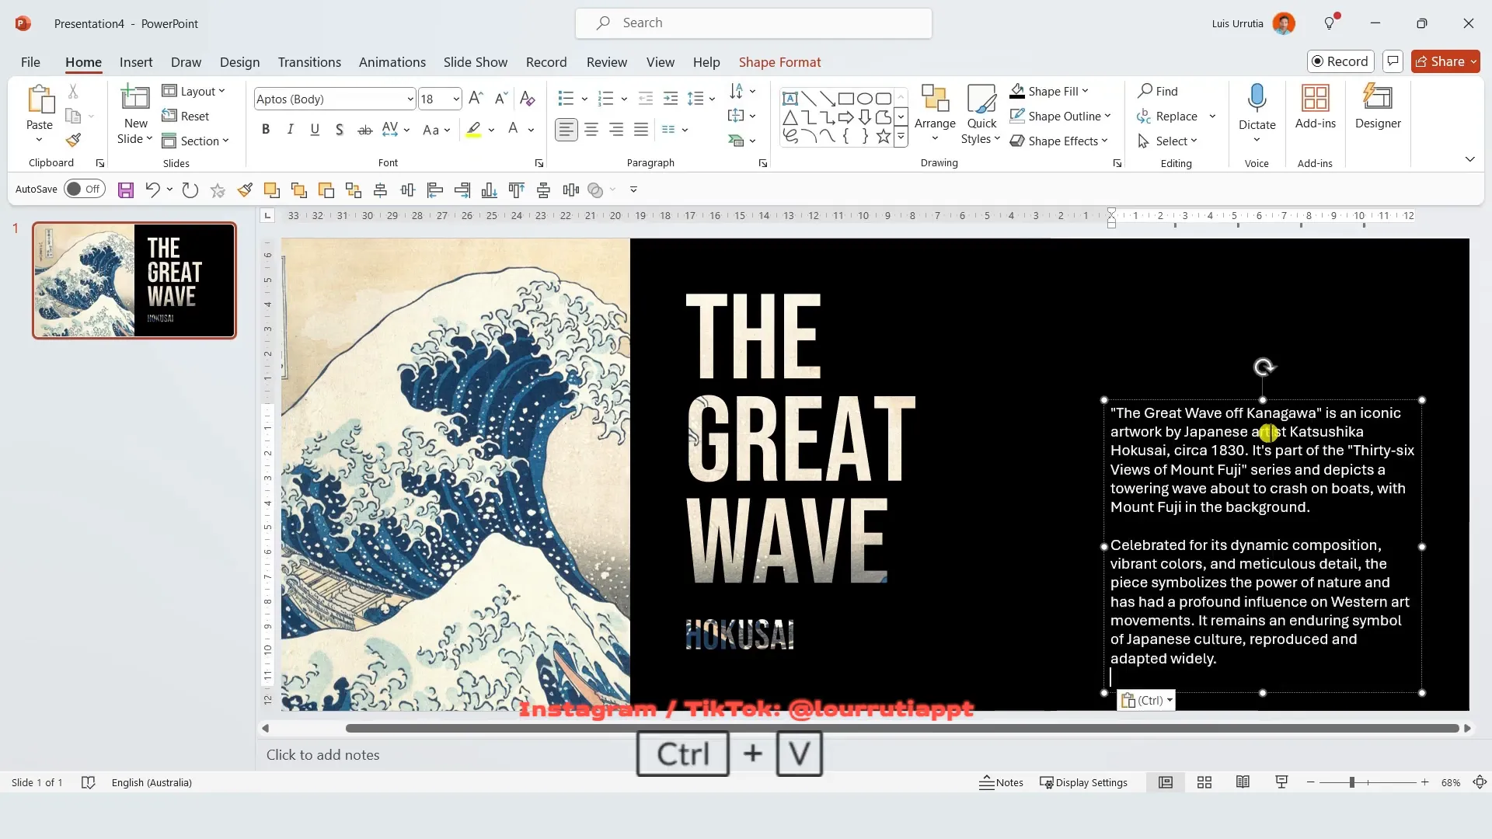The width and height of the screenshot is (1492, 839).
Task: Switch to the Animations tab
Action: tap(392, 62)
